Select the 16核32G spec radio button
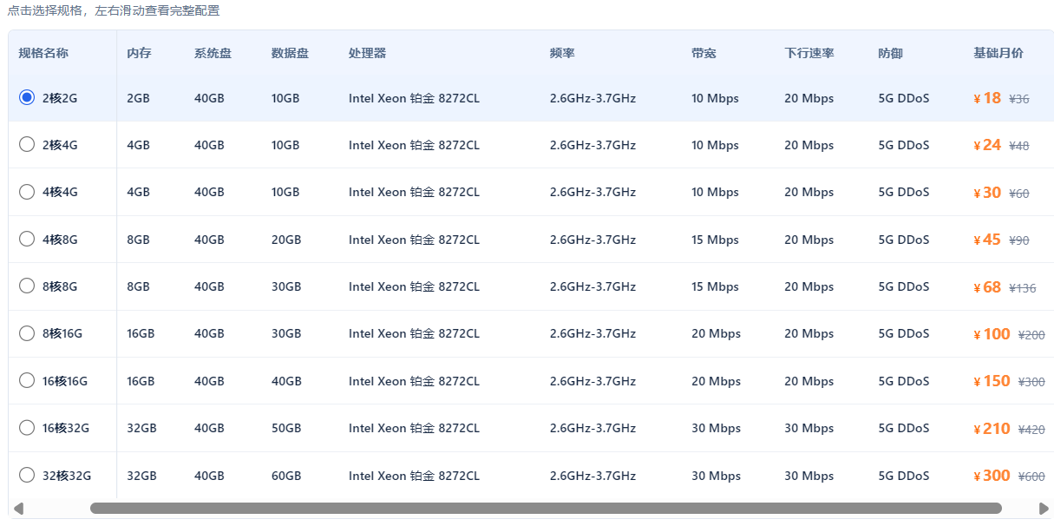1054x526 pixels. coord(27,427)
